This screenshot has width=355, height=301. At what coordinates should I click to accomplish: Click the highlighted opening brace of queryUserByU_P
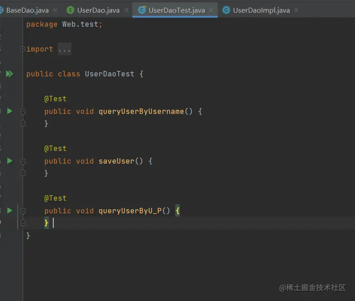click(x=177, y=211)
